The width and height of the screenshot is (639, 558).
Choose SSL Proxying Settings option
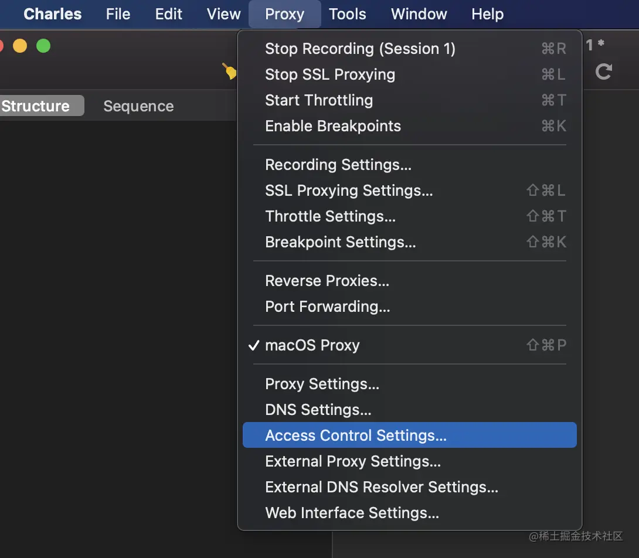(349, 190)
